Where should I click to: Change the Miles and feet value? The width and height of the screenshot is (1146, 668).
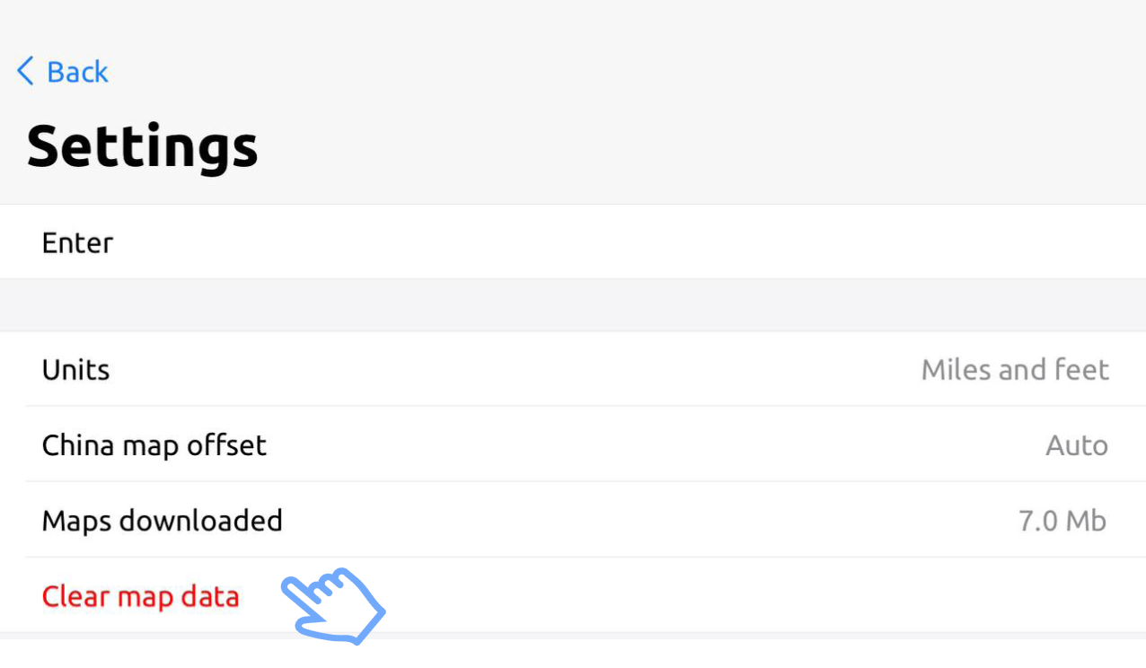click(x=1015, y=370)
